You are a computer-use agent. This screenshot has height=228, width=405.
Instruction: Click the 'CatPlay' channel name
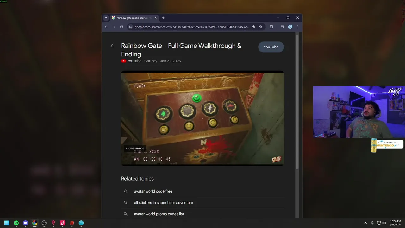(x=151, y=61)
